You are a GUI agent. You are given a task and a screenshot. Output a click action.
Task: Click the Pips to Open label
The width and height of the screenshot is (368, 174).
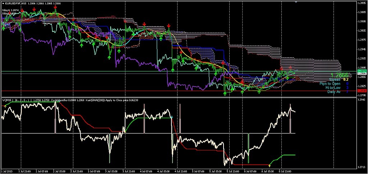[330, 83]
